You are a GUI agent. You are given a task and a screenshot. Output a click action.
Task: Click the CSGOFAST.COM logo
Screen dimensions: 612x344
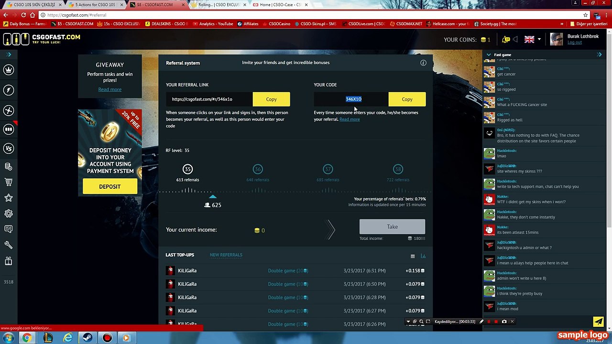42,39
